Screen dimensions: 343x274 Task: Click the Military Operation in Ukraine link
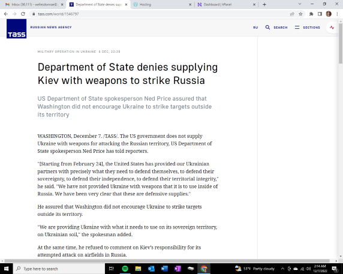click(67, 52)
